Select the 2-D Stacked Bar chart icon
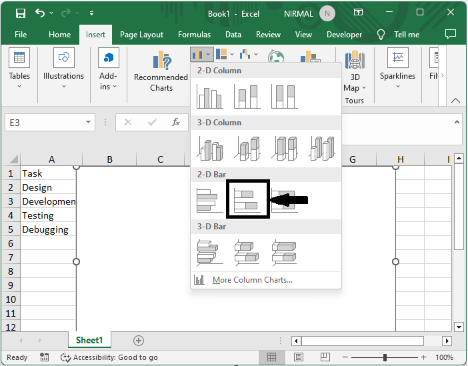This screenshot has height=366, width=468. [x=247, y=199]
